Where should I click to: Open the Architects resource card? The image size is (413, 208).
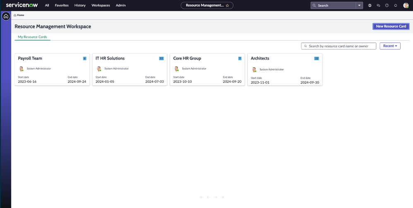(x=260, y=58)
